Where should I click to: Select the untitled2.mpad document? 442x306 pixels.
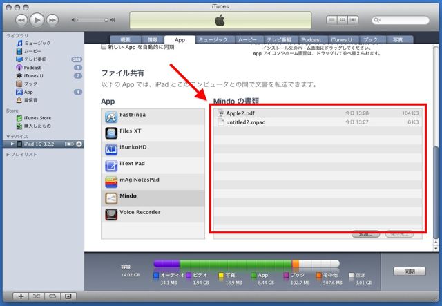318,122
